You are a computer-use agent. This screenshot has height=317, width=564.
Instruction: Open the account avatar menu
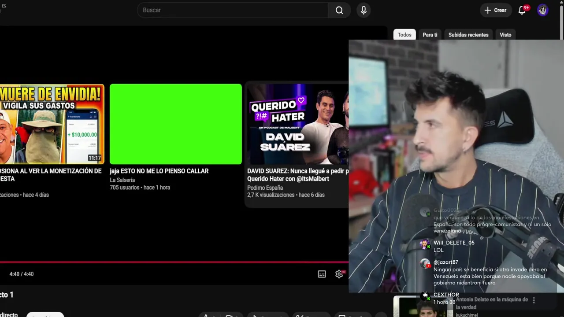(542, 10)
